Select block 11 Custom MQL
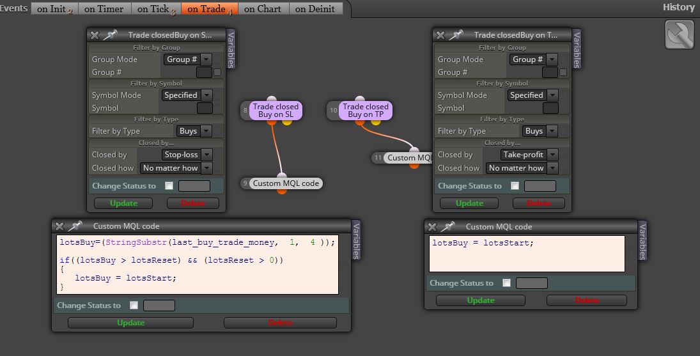Screen dimensions: 700x356 coord(408,158)
